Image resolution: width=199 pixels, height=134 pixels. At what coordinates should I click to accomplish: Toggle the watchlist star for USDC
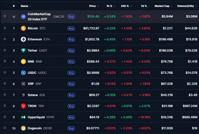(5, 72)
